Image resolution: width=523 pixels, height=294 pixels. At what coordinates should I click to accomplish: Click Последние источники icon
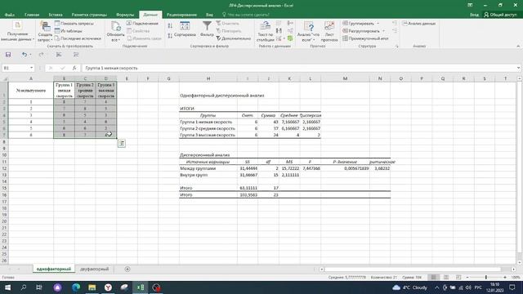click(x=57, y=38)
